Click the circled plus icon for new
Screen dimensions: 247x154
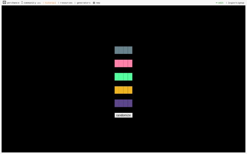click(x=94, y=3)
